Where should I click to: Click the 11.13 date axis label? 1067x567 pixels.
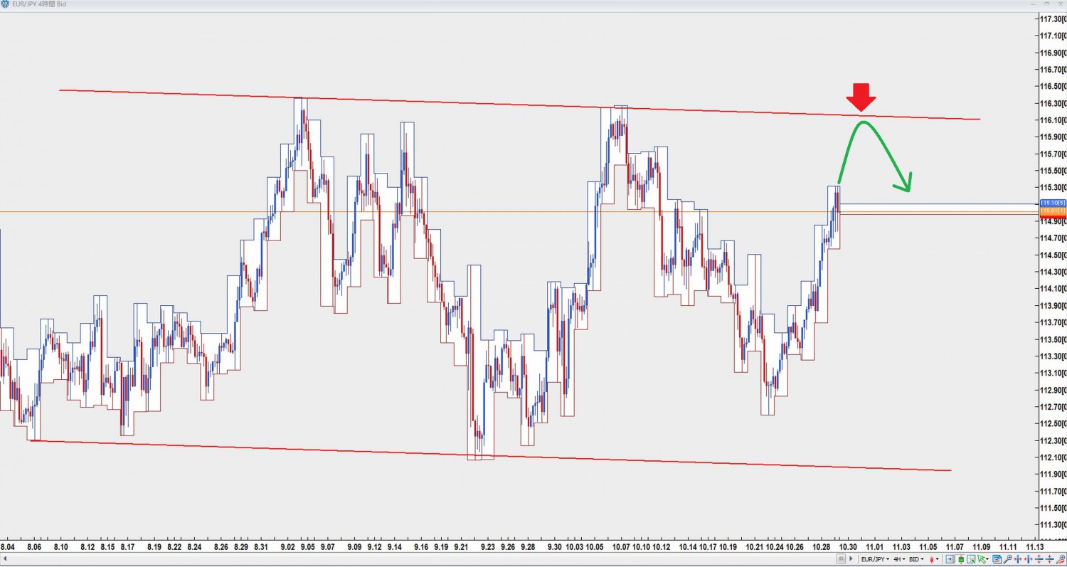[1034, 547]
